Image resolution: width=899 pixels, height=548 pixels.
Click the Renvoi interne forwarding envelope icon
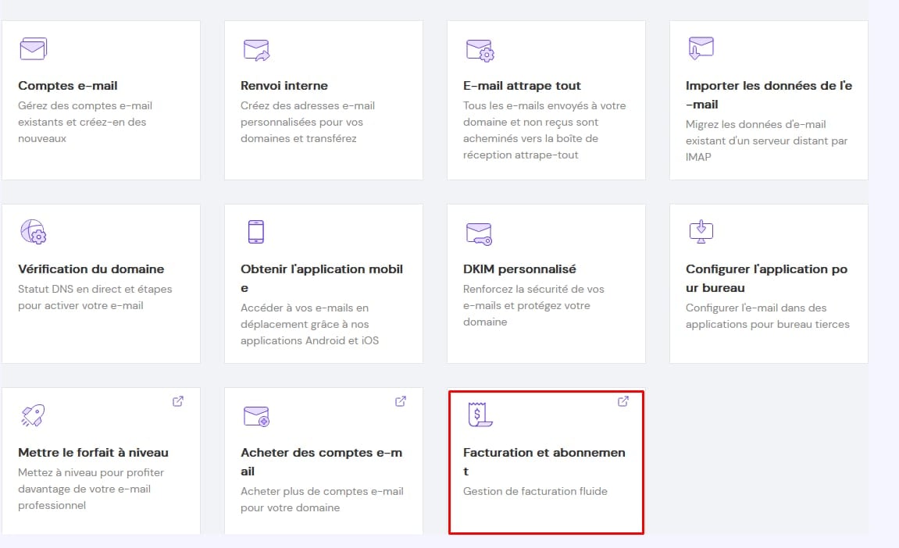[x=255, y=50]
